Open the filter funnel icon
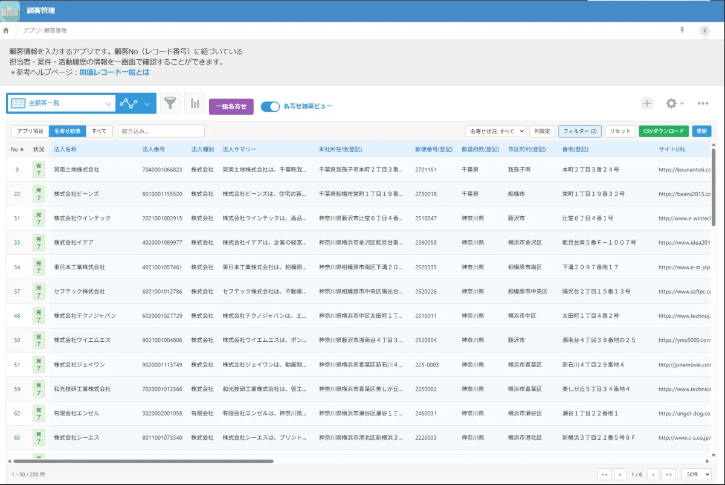 [171, 103]
